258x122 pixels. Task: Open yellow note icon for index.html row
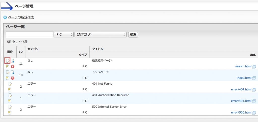coord(7,78)
